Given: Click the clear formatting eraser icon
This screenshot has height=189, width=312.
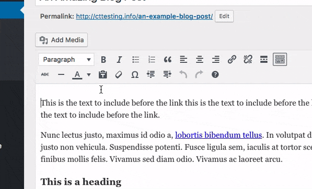Looking at the screenshot, I should point(119,74).
